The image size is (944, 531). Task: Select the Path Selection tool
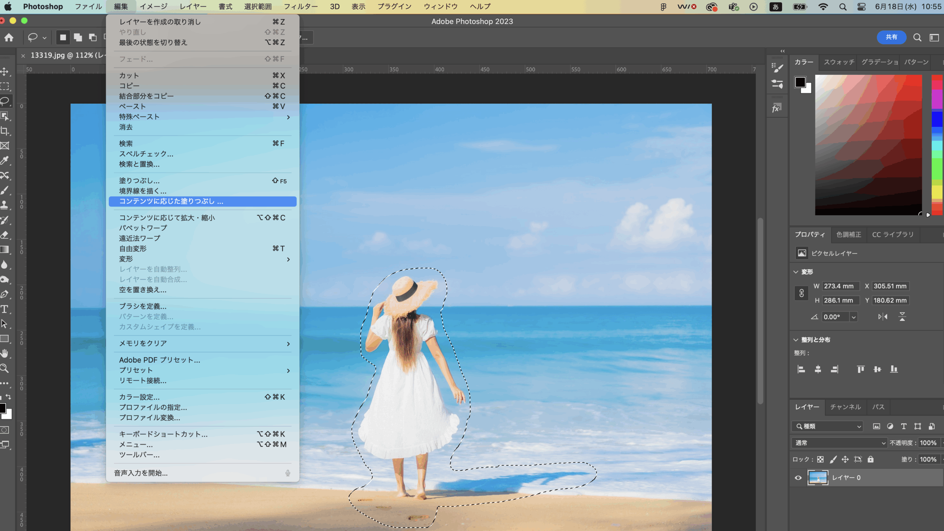pos(5,324)
